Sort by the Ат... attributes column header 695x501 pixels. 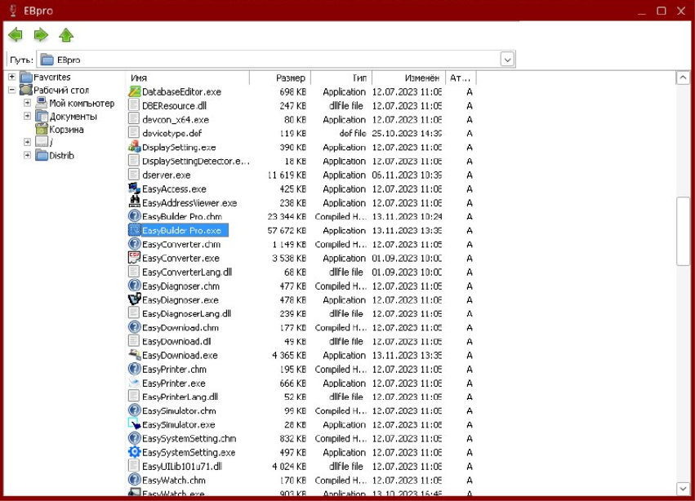coord(461,78)
